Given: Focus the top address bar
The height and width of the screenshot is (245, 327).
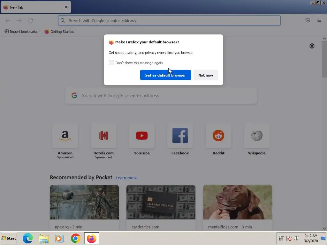Looking at the screenshot, I should pos(169,20).
